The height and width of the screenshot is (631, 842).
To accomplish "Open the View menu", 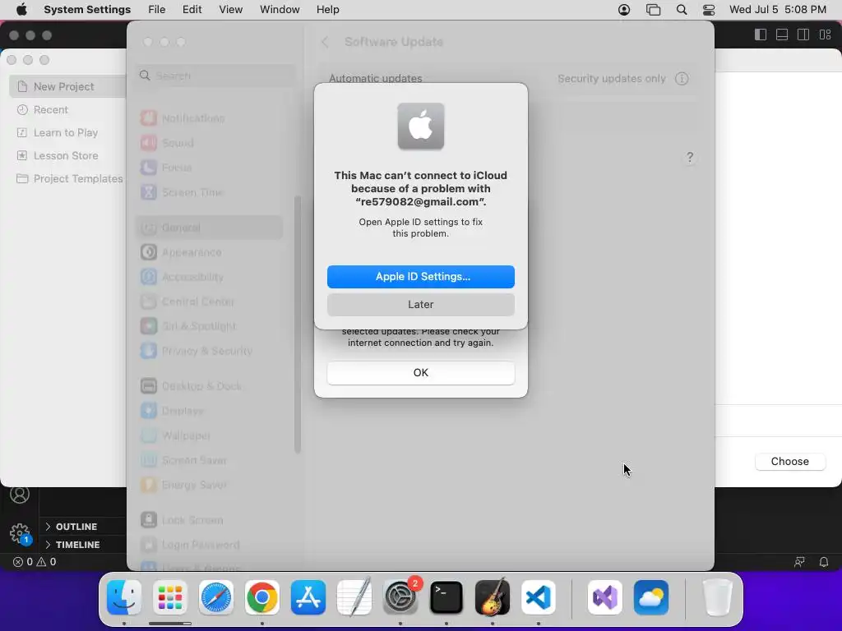I will pyautogui.click(x=231, y=10).
